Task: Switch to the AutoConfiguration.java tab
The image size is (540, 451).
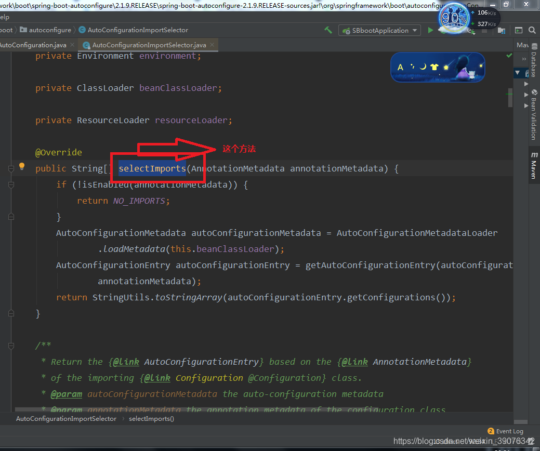Action: point(31,45)
